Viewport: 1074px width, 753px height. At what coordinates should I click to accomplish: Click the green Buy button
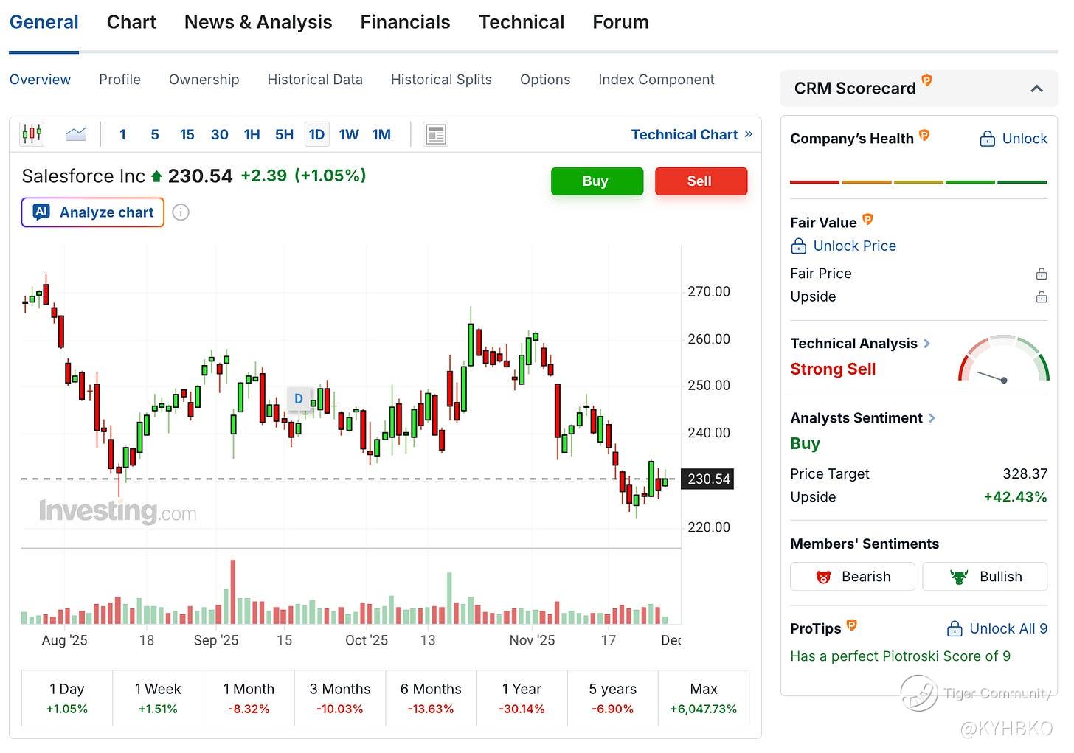click(x=596, y=181)
